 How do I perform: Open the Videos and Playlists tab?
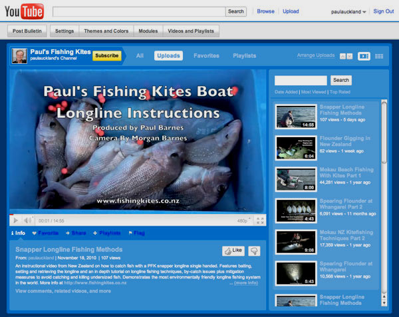(191, 31)
